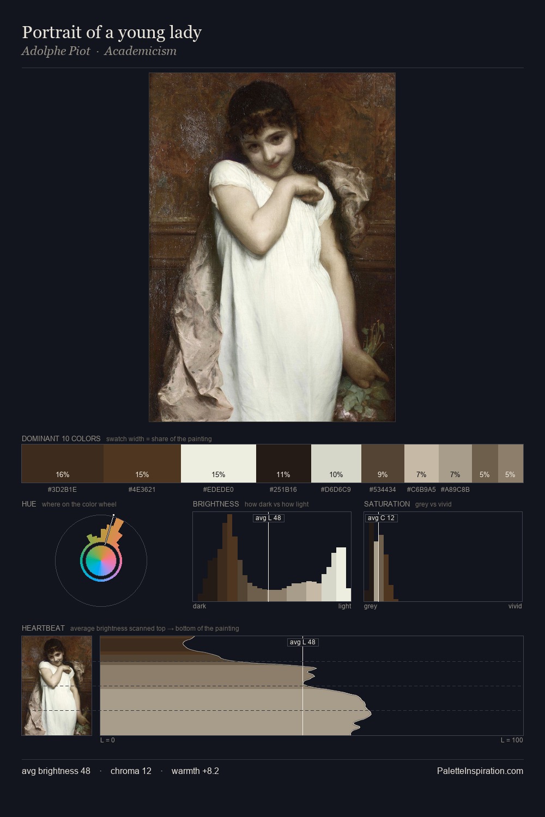The height and width of the screenshot is (817, 545).
Task: Click the chroma 12 footer stat
Action: click(x=131, y=771)
